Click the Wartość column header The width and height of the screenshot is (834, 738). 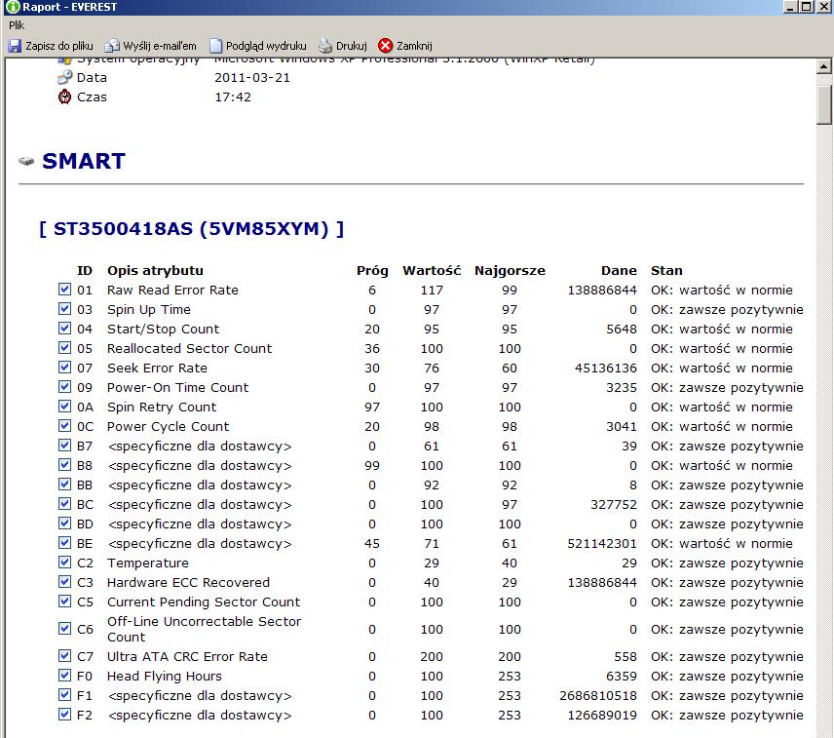[x=432, y=270]
